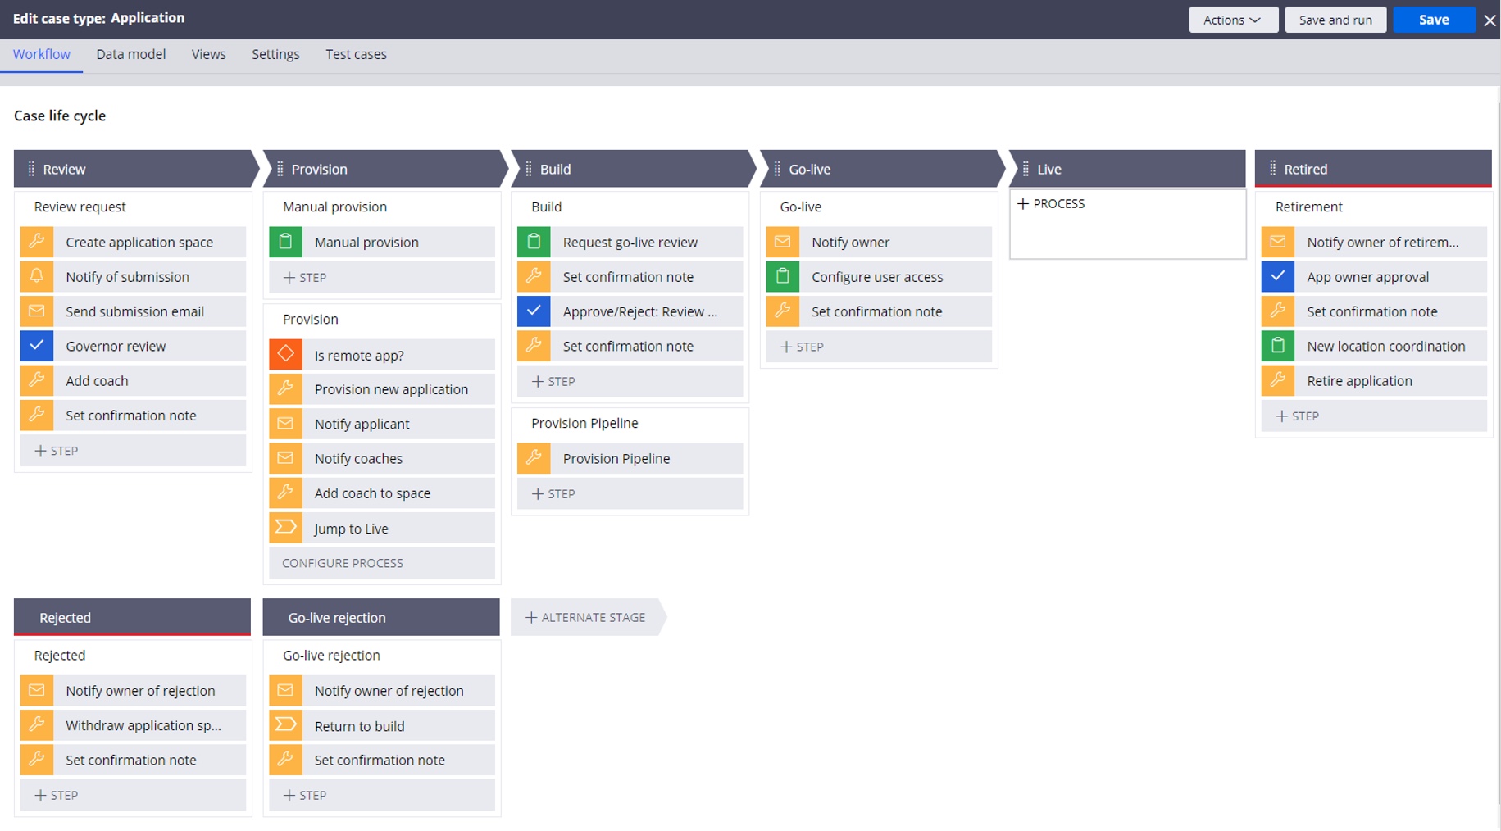Click wrench icon beside Provision Pipeline step

[x=534, y=458]
